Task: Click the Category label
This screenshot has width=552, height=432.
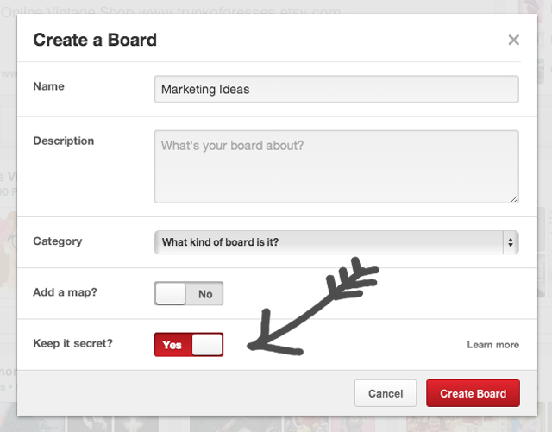Action: [57, 241]
